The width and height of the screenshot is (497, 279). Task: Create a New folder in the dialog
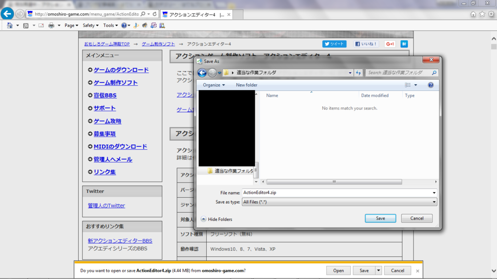click(x=246, y=85)
